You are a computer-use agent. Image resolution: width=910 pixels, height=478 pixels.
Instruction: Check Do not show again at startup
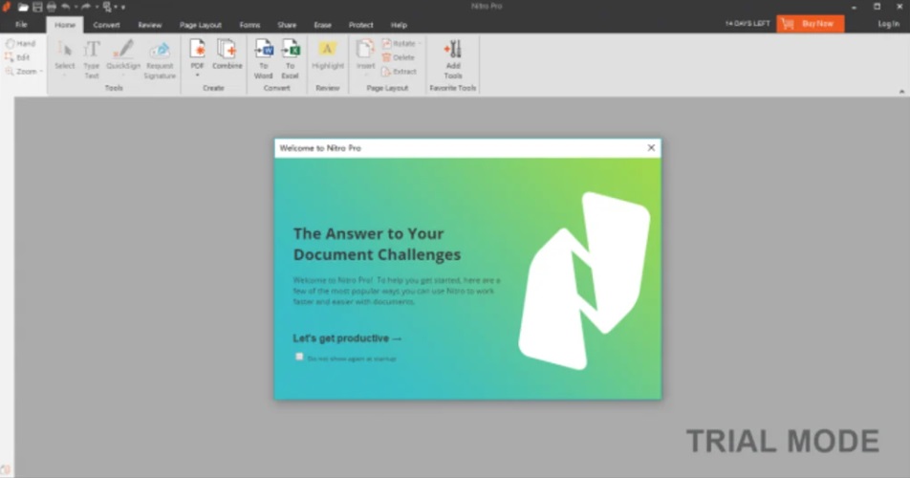[299, 357]
